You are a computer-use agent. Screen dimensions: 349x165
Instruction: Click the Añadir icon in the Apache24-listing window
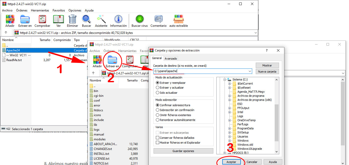[x=10, y=21]
